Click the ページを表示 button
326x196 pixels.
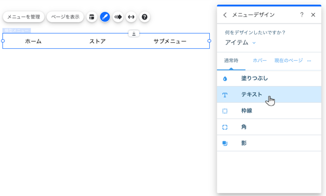pos(65,17)
